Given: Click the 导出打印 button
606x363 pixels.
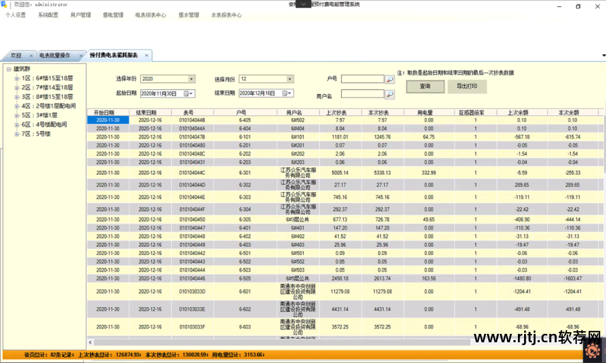Looking at the screenshot, I should coord(467,86).
